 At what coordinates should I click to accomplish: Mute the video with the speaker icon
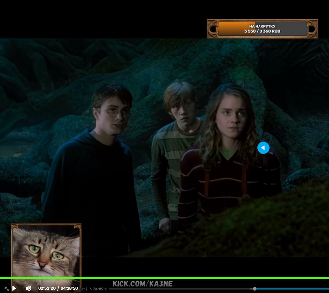tap(28, 288)
